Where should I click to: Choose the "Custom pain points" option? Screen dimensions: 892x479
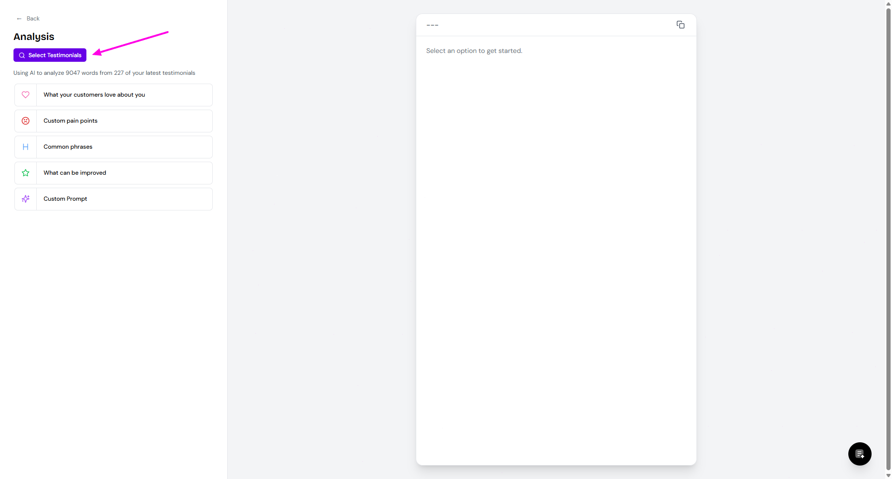(x=71, y=121)
